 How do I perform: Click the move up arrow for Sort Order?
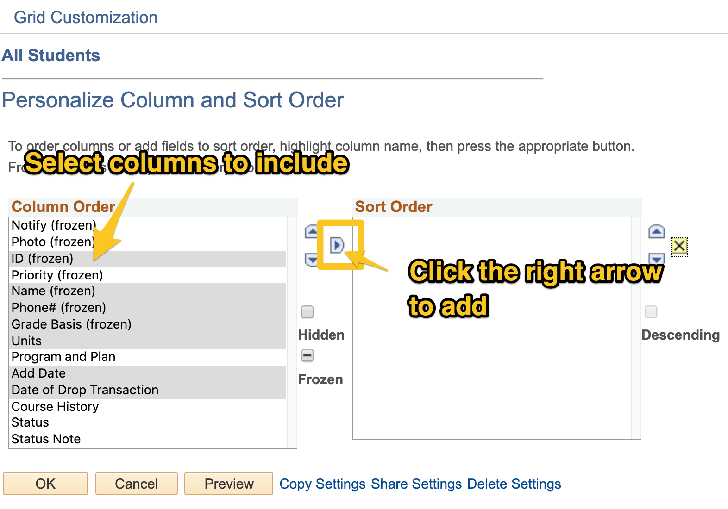coord(656,231)
